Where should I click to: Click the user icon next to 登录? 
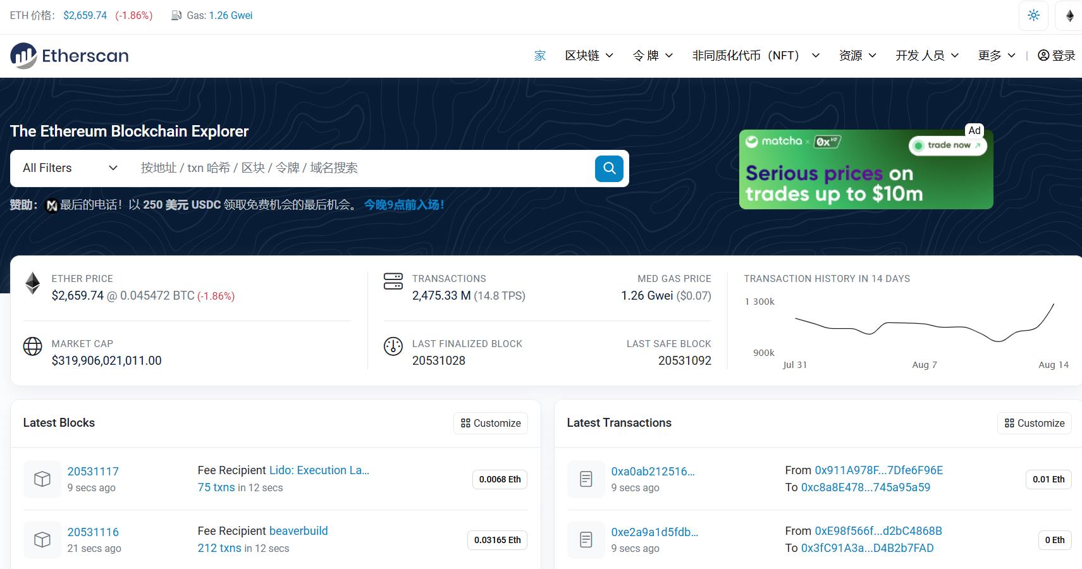(1043, 56)
